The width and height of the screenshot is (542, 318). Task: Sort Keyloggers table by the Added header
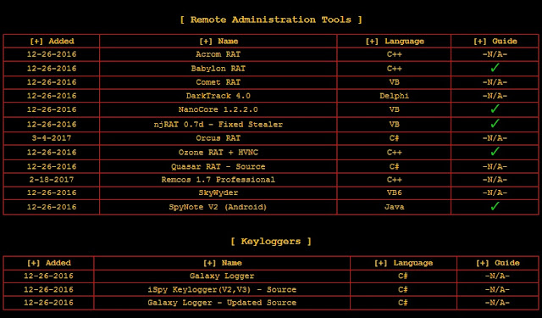[x=49, y=263]
